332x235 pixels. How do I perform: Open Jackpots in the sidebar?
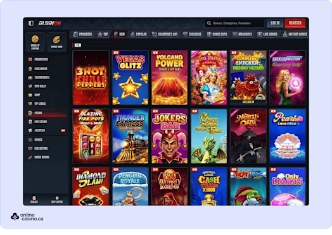click(47, 131)
